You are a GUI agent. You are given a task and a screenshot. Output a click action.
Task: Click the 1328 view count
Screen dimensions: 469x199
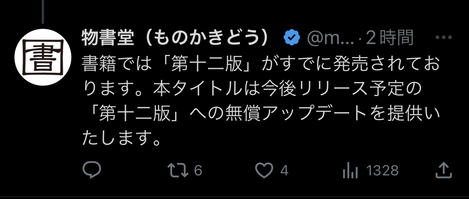(382, 171)
